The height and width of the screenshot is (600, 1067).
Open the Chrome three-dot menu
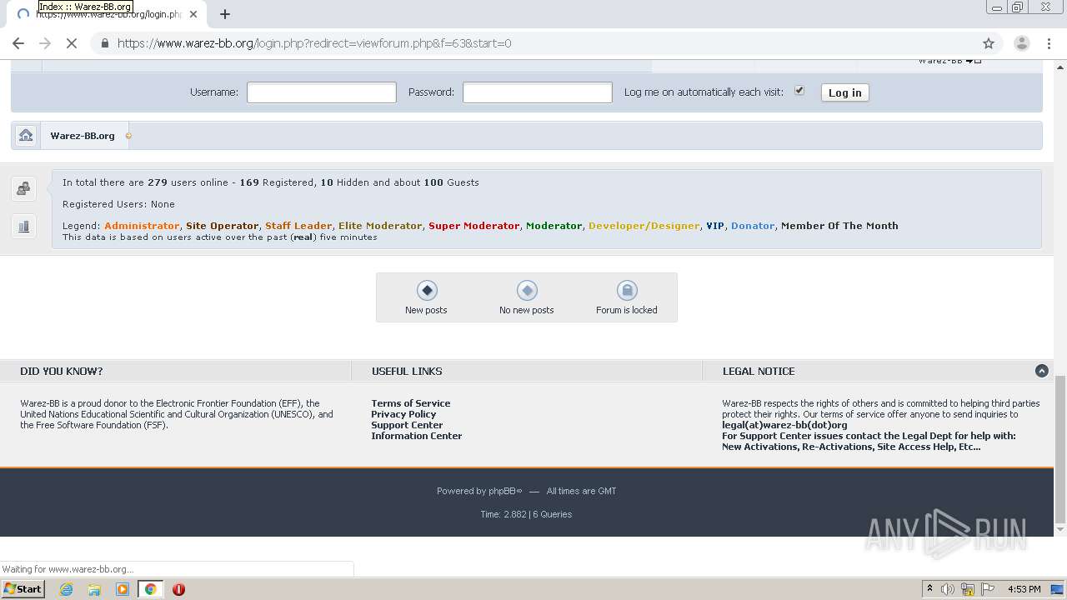(1049, 43)
